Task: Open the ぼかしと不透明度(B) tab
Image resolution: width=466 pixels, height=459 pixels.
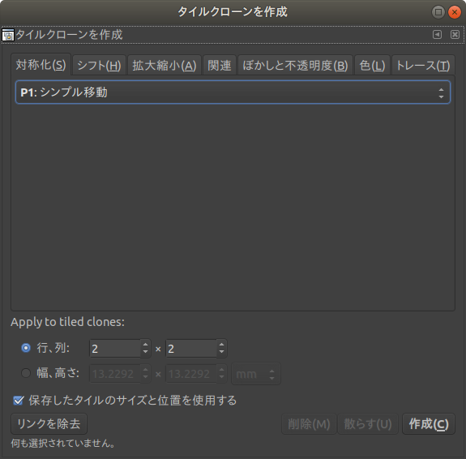Action: click(x=295, y=65)
